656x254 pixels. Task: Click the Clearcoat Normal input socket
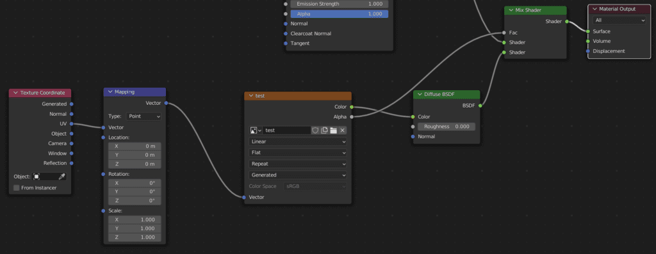[286, 33]
